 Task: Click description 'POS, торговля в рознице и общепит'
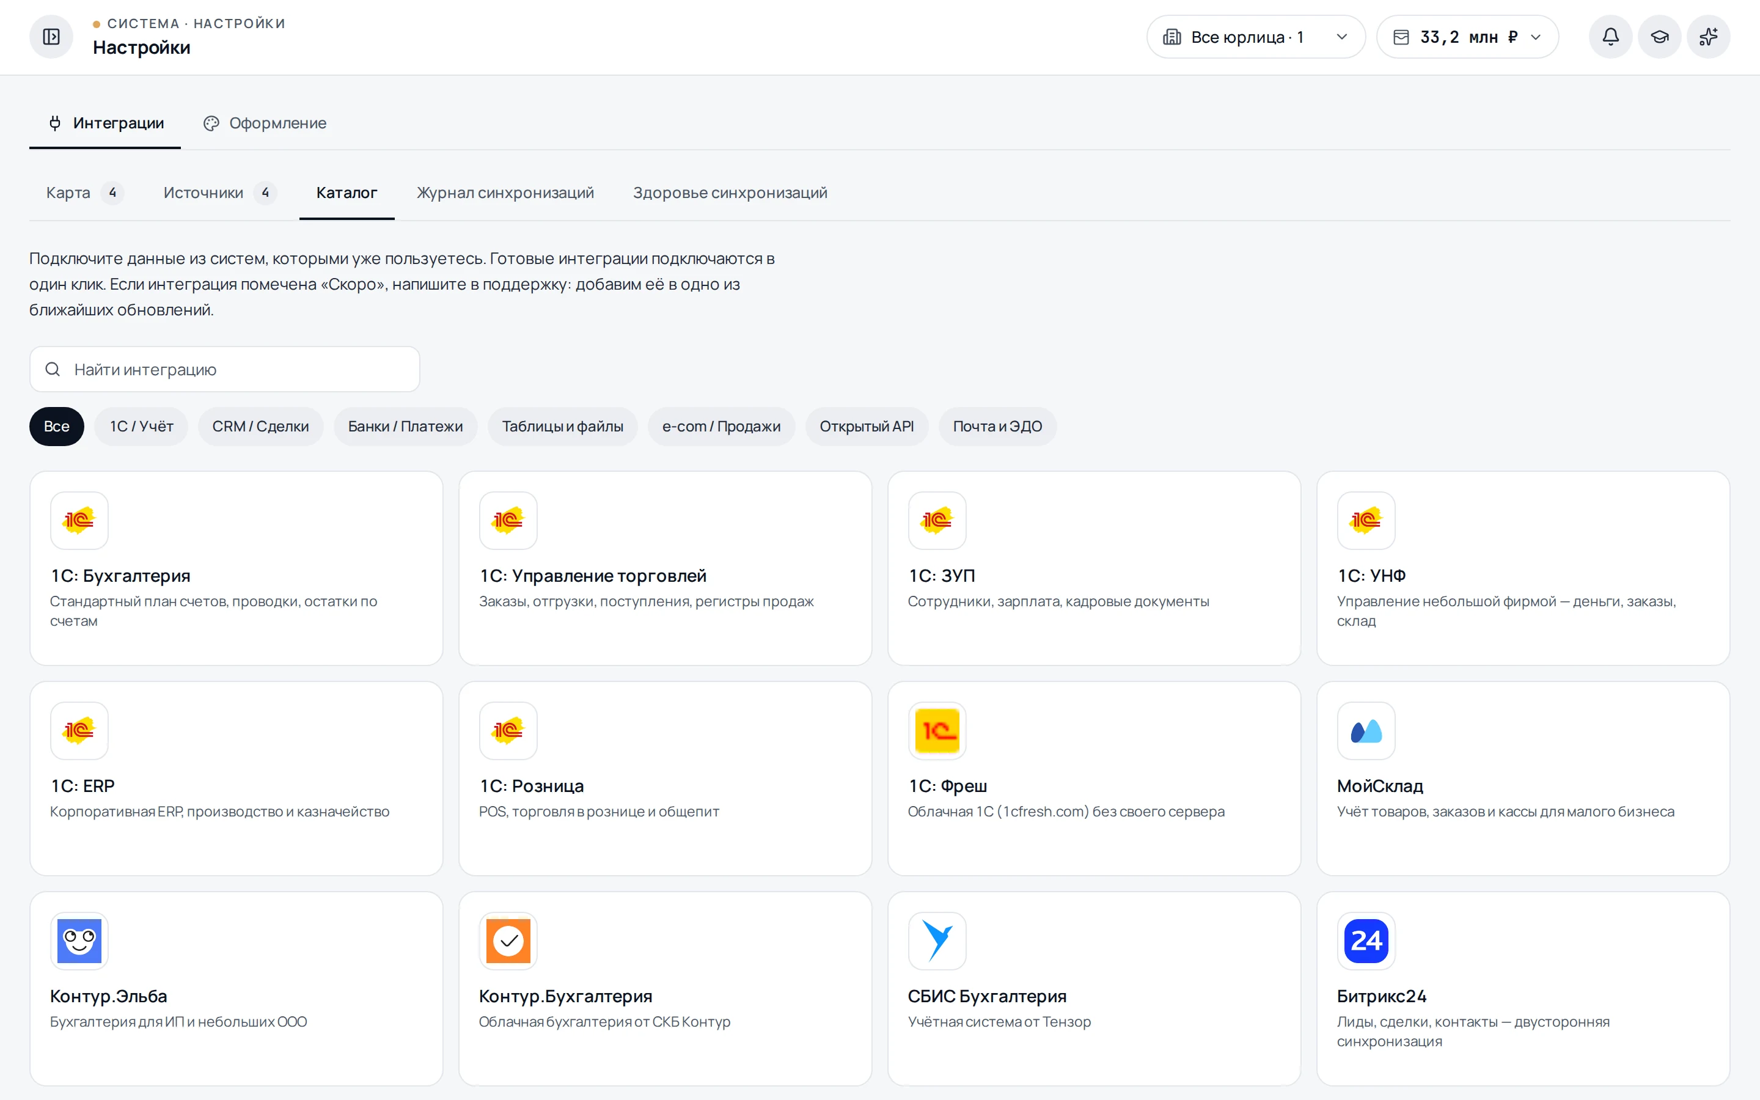click(x=598, y=812)
